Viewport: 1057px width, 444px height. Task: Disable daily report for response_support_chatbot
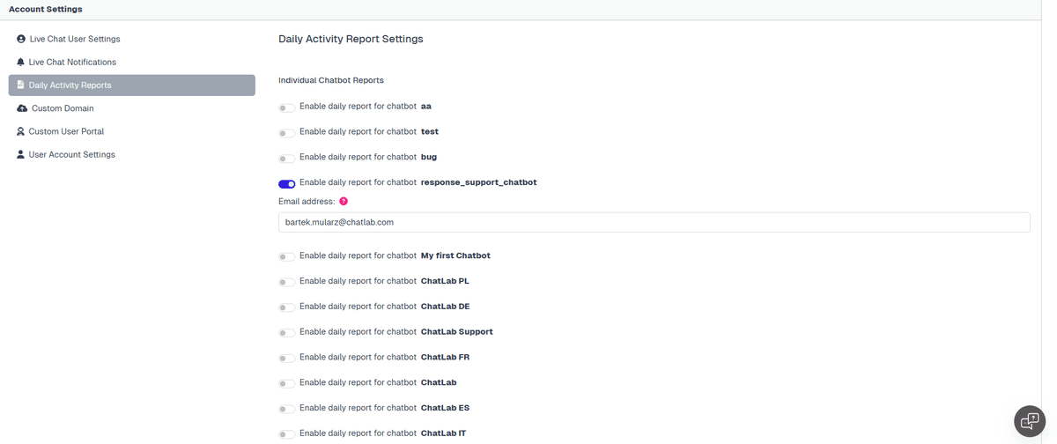pos(286,184)
